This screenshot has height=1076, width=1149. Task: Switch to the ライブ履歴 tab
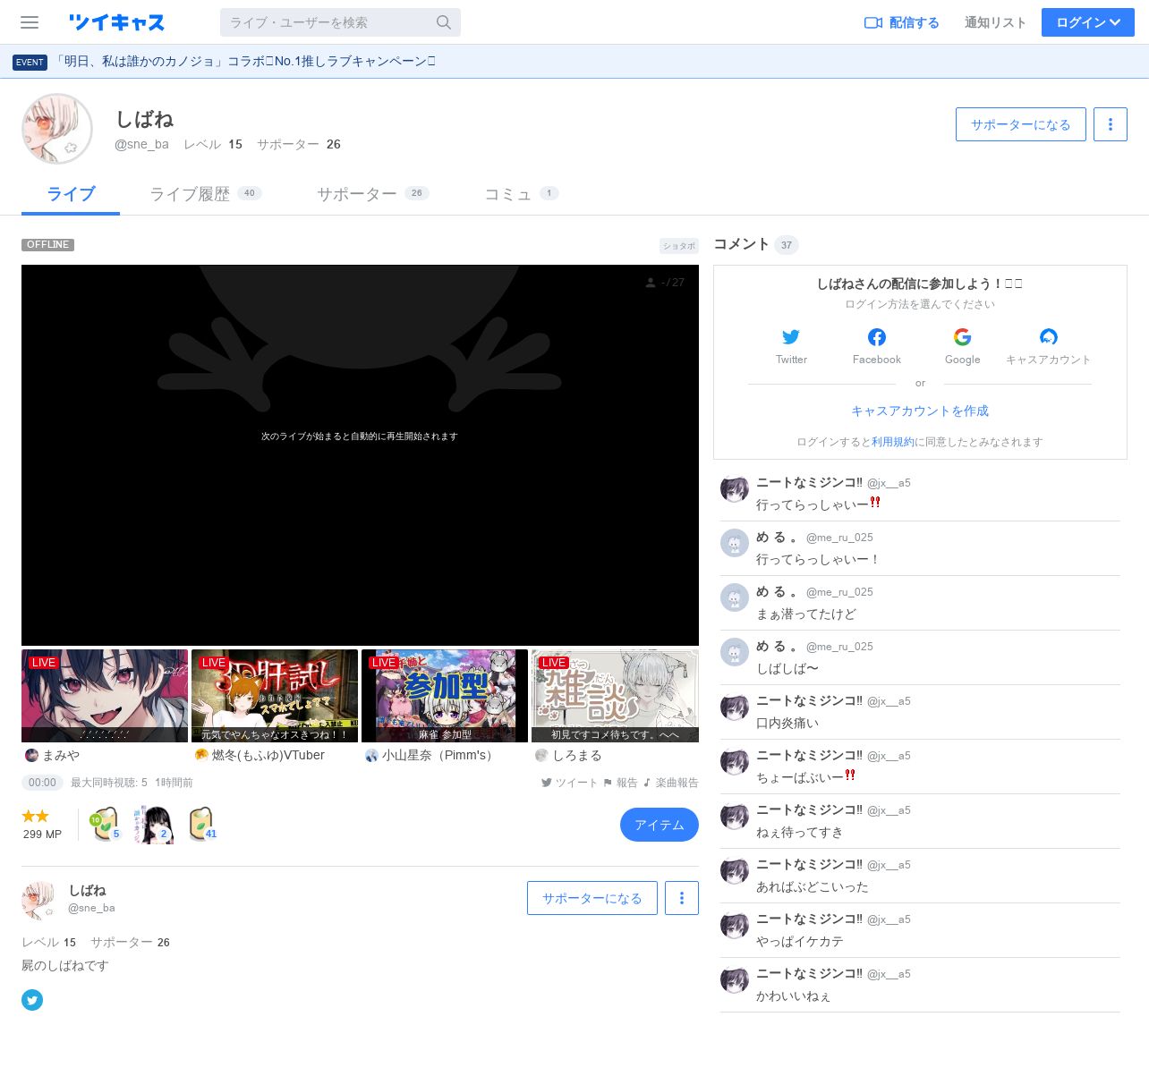point(205,194)
